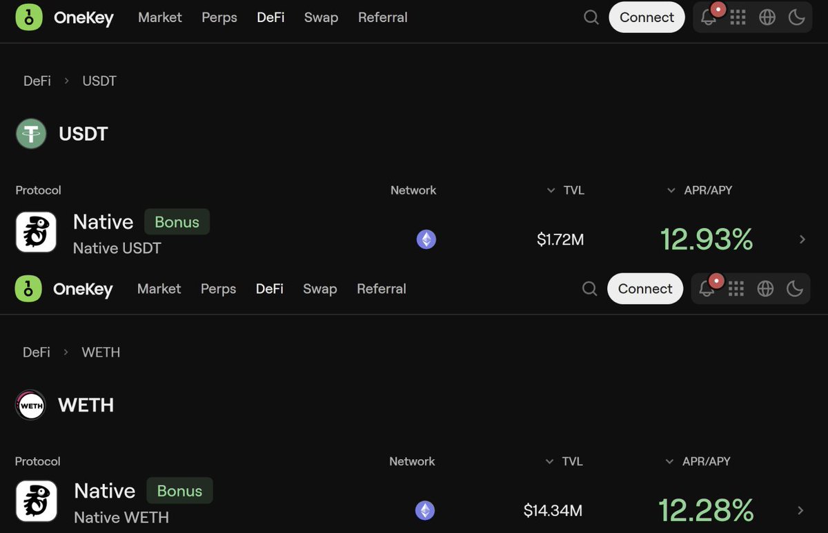The image size is (828, 533).
Task: Sort by TVL in the USDT table
Action: point(566,190)
